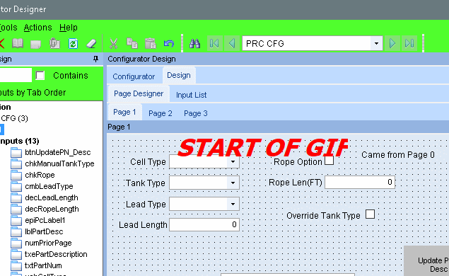449x276 pixels.
Task: Select epiPcLabel1 tree node
Action: [45, 220]
